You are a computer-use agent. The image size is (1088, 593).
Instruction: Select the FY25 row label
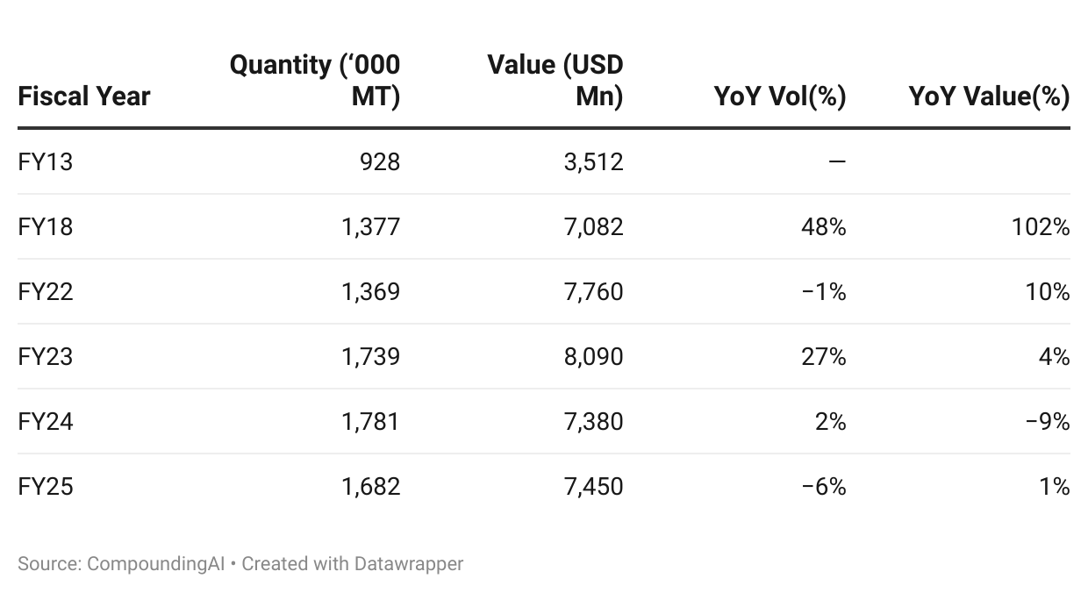tap(46, 486)
